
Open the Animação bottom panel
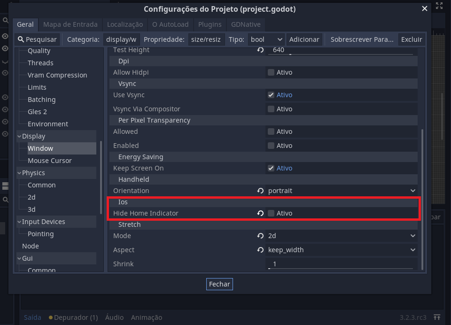[147, 317]
